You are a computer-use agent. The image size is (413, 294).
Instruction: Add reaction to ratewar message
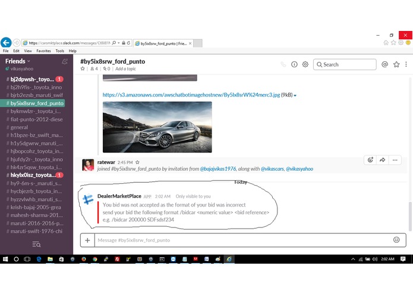370,160
